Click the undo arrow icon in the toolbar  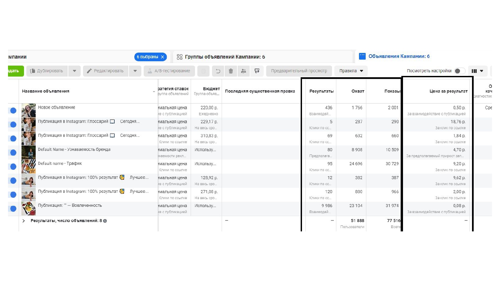pos(218,71)
